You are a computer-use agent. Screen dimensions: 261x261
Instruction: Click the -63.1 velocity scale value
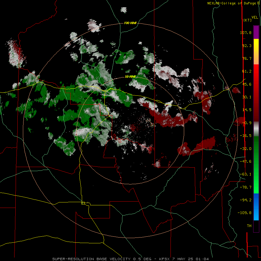click(x=246, y=174)
